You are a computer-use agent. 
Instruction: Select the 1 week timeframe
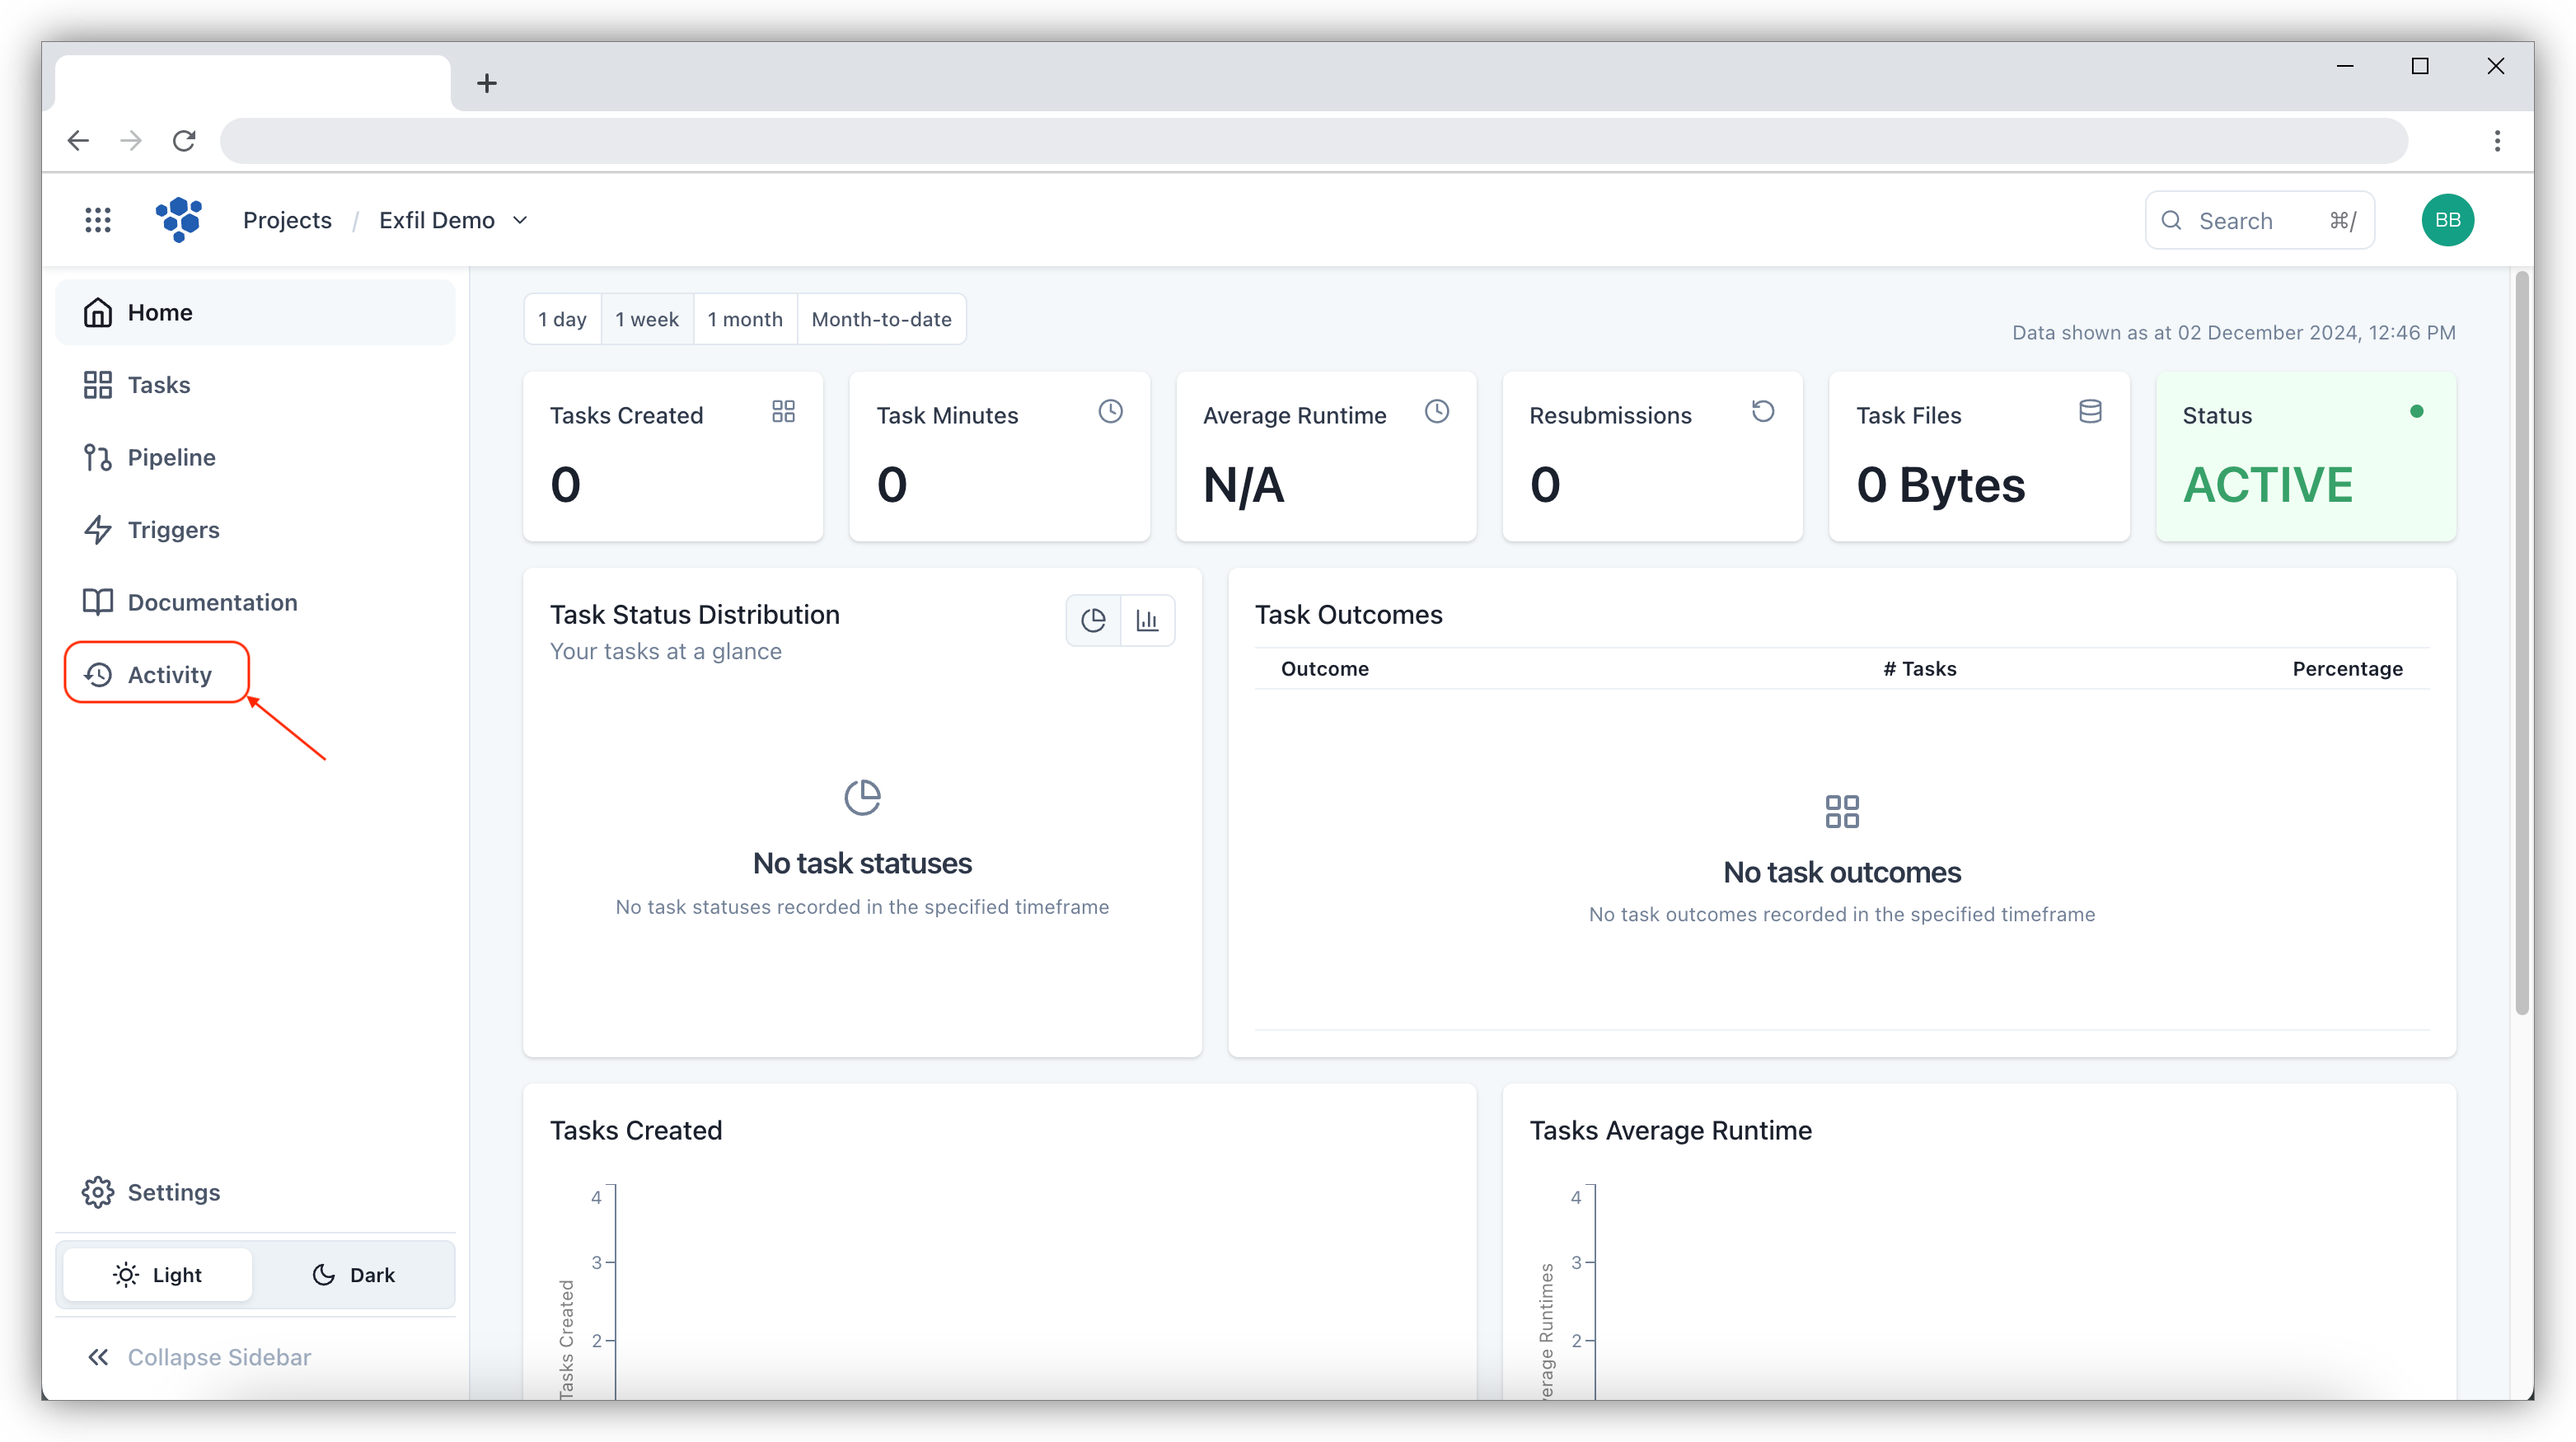coord(646,320)
